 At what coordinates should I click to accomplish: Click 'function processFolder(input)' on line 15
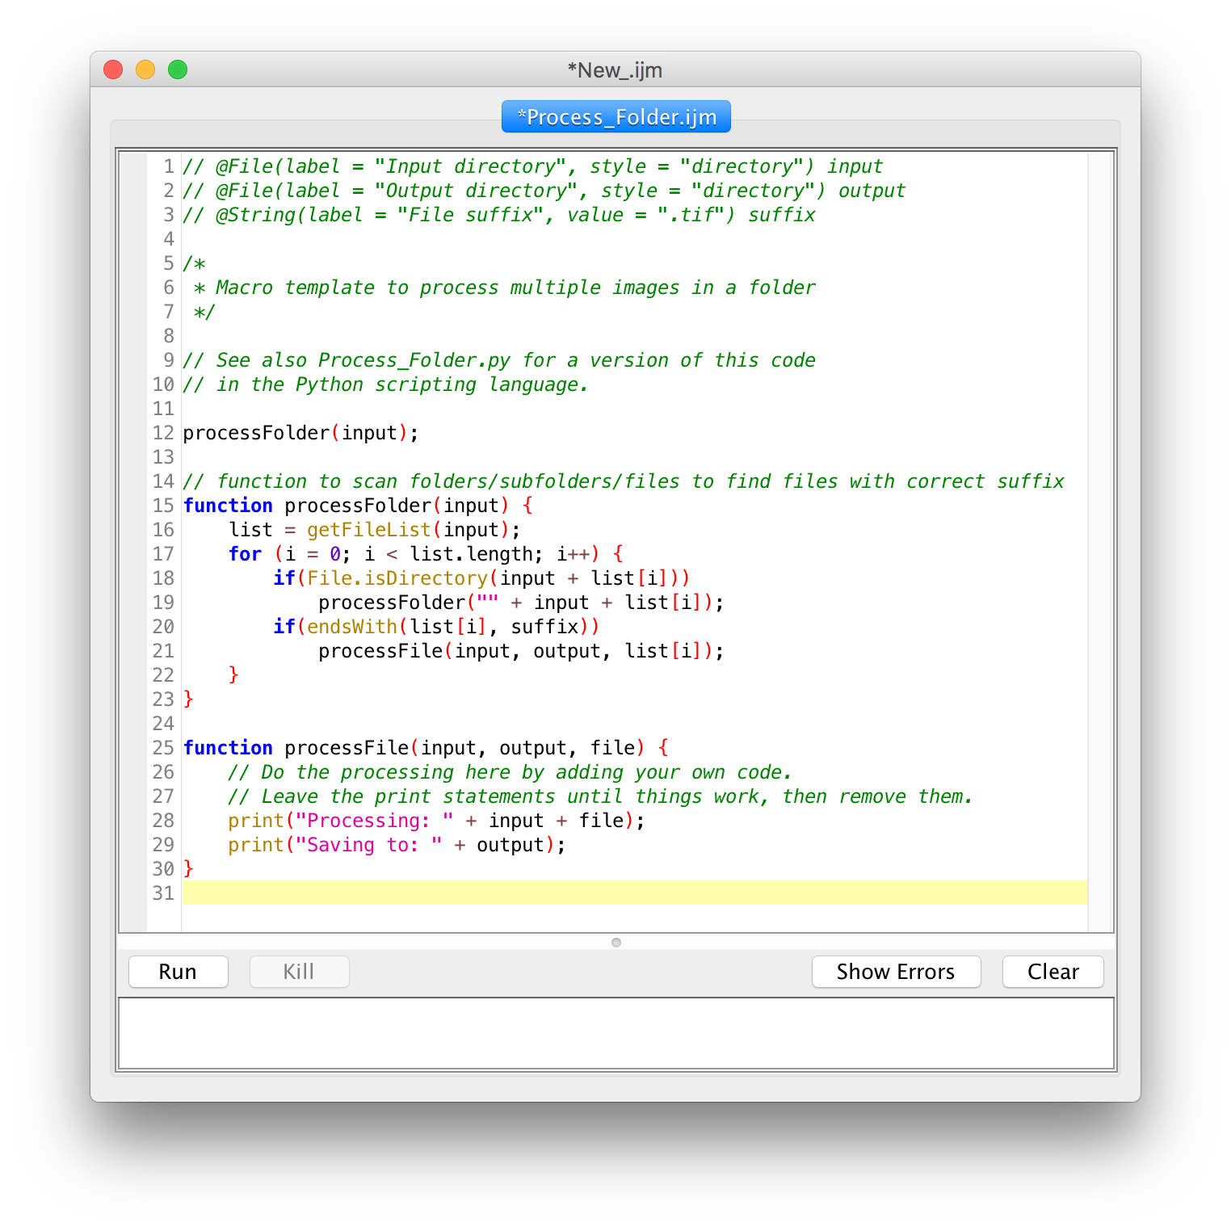pyautogui.click(x=347, y=506)
